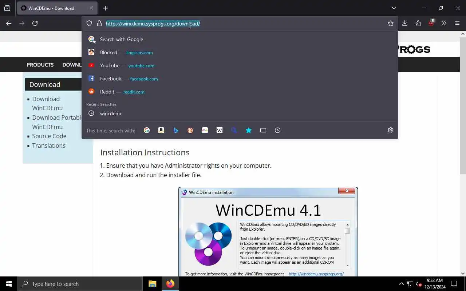Viewport: 466px width, 291px height.
Task: Open a new tab
Action: [105, 8]
